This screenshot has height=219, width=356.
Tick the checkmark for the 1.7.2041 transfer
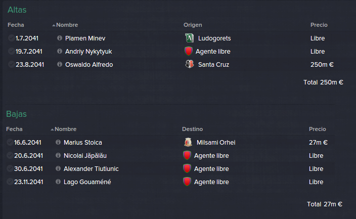click(11, 38)
